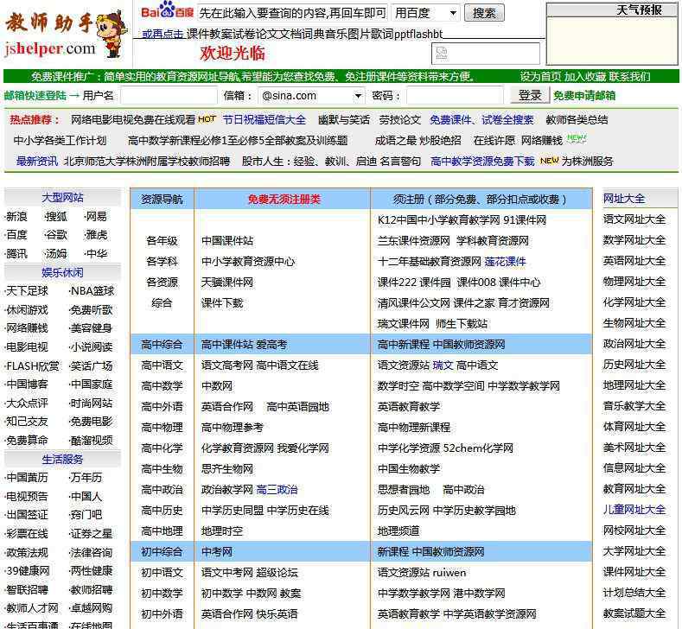Focus the 用户名 username input field

point(169,96)
